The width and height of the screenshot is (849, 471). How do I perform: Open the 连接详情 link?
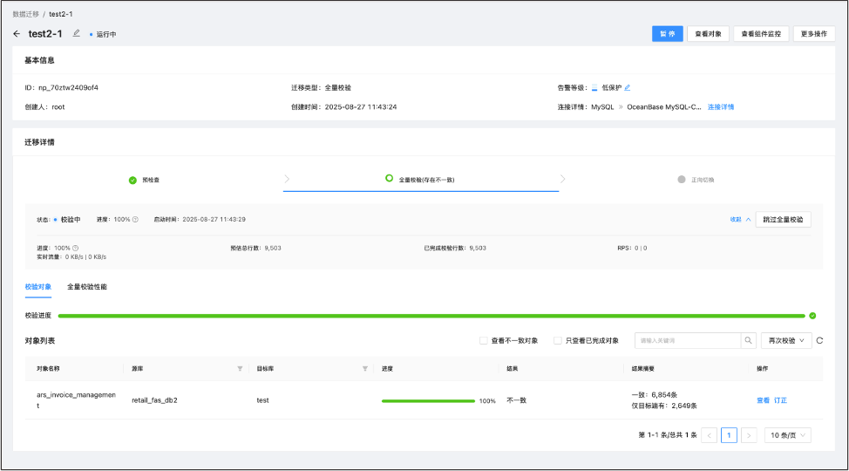[x=720, y=107]
